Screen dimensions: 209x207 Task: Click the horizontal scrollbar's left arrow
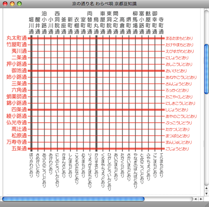[x=195, y=199]
